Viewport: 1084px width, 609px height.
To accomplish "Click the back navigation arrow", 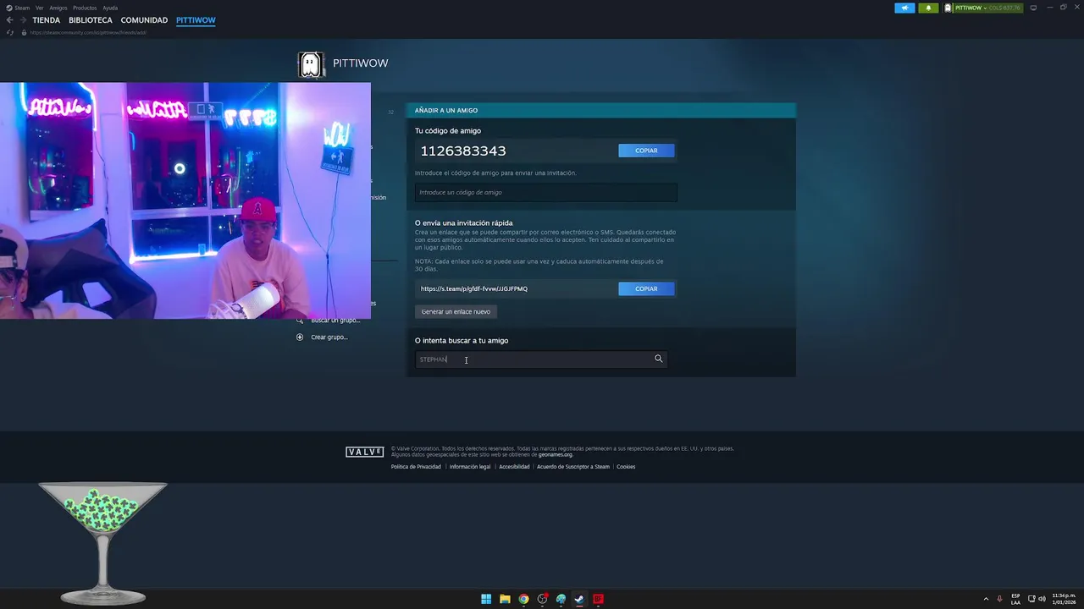I will 10,20.
